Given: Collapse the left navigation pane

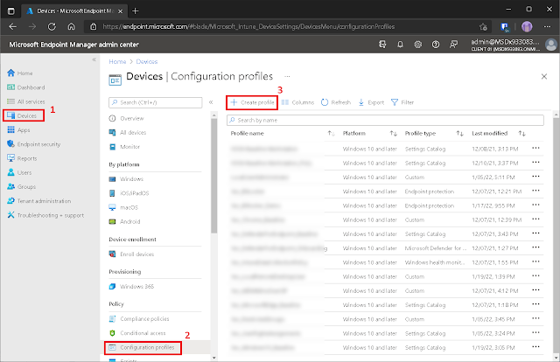Looking at the screenshot, I should click(x=94, y=59).
